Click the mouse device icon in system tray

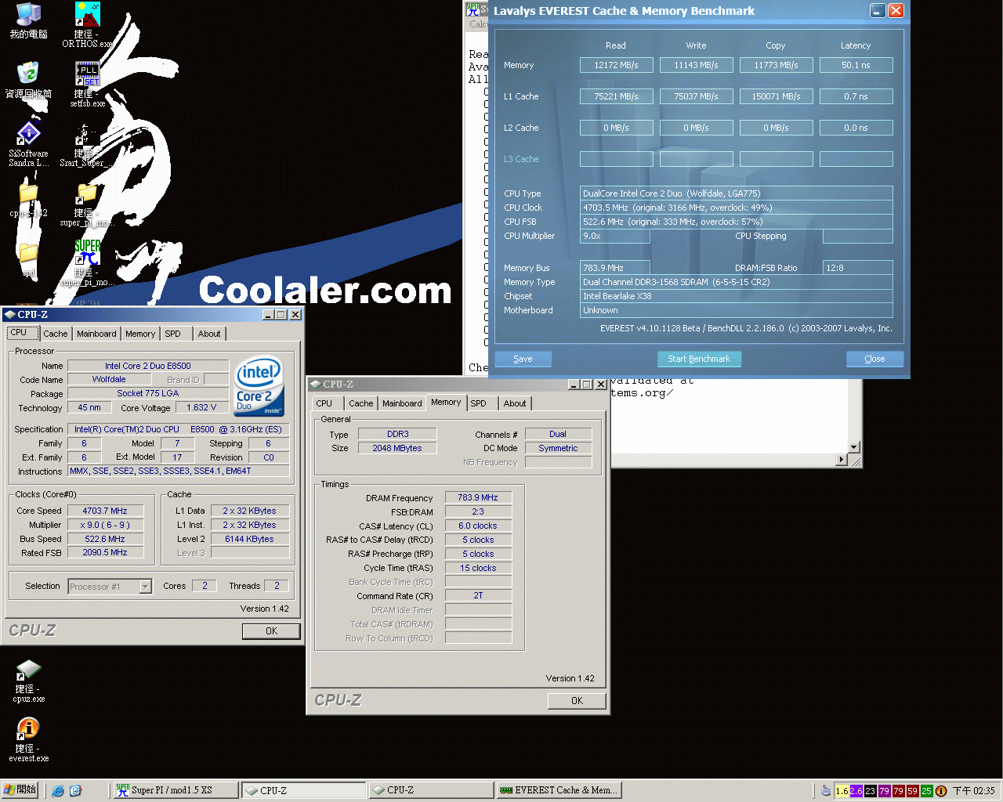click(826, 791)
